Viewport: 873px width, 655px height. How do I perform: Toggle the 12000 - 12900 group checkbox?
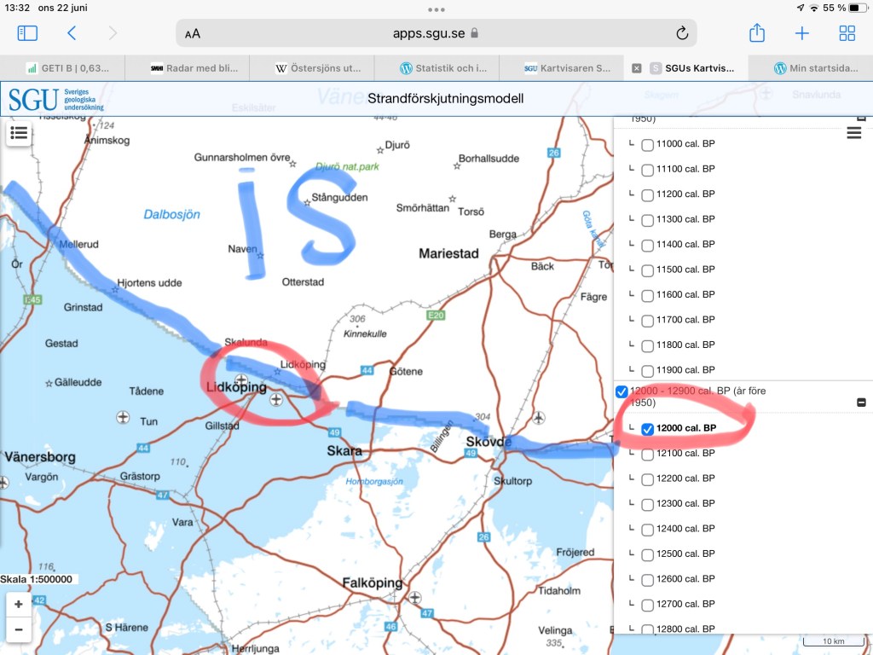(622, 391)
